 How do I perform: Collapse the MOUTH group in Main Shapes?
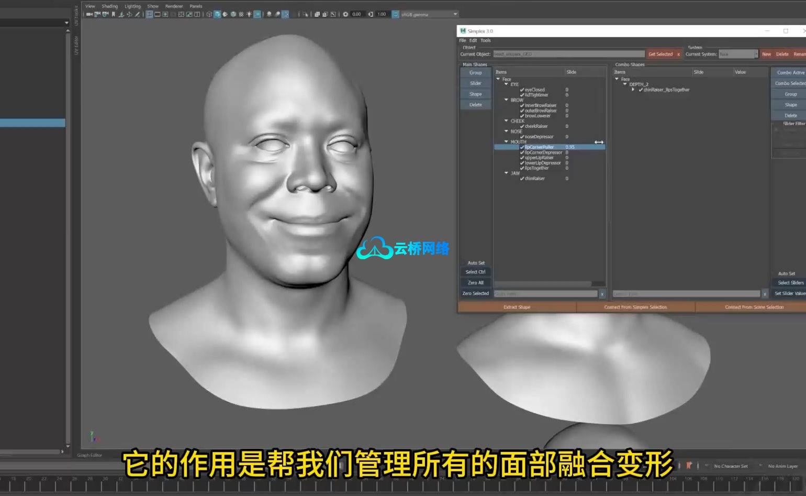pyautogui.click(x=506, y=141)
